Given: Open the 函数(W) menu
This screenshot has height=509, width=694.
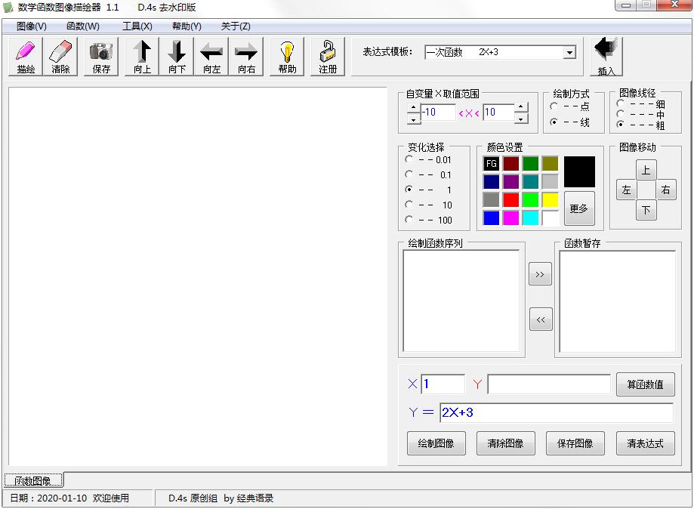Looking at the screenshot, I should pos(82,26).
